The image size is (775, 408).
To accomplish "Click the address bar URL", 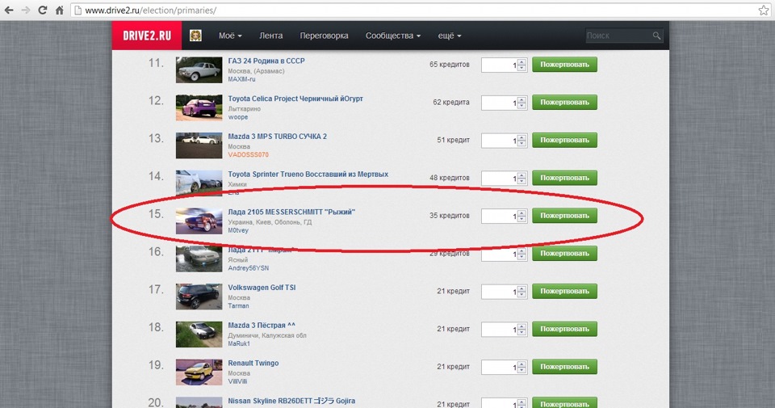I will pos(151,10).
